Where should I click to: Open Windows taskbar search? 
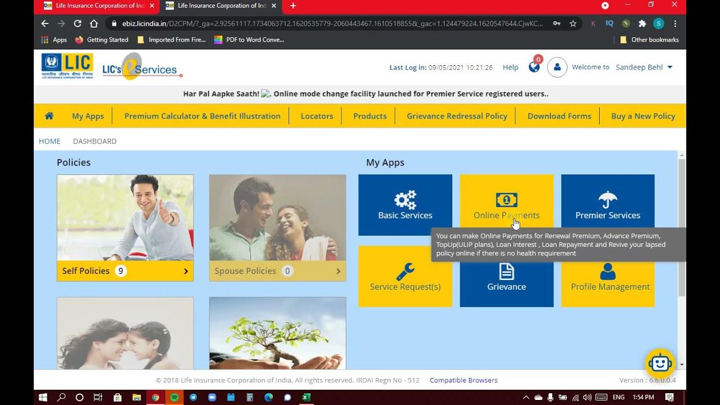(61, 397)
